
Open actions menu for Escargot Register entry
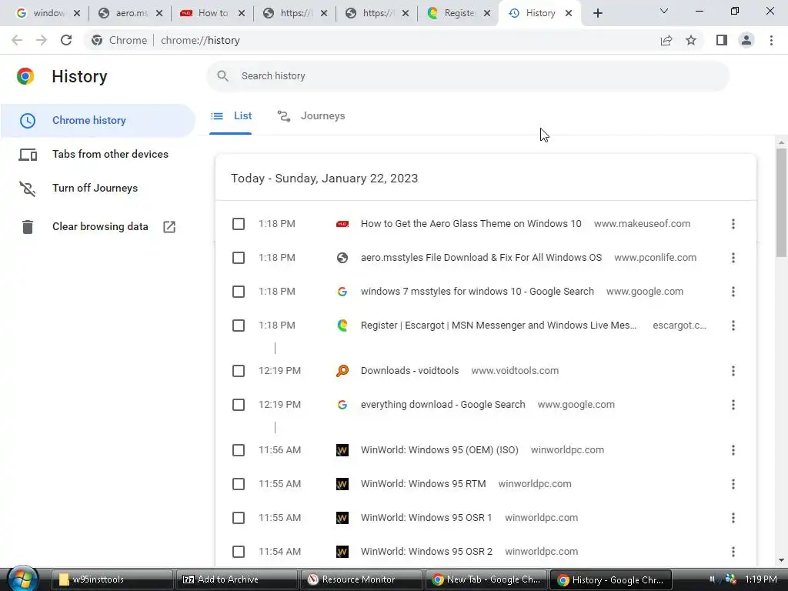pyautogui.click(x=733, y=326)
